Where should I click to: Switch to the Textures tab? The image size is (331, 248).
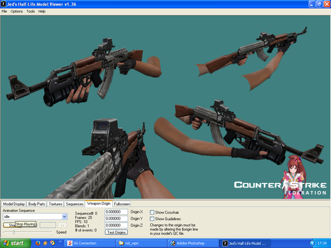coord(55,204)
